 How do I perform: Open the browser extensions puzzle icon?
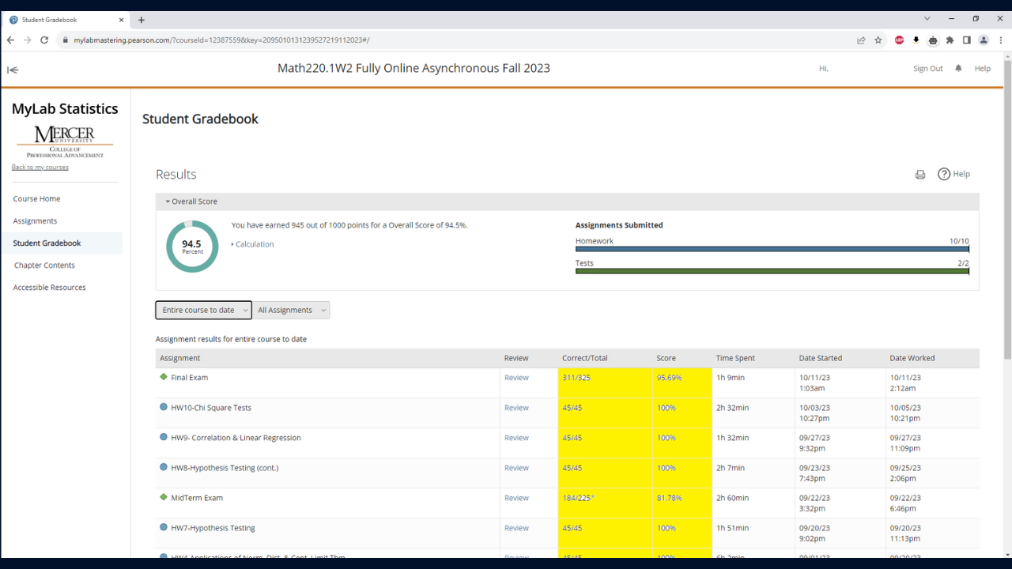[950, 40]
